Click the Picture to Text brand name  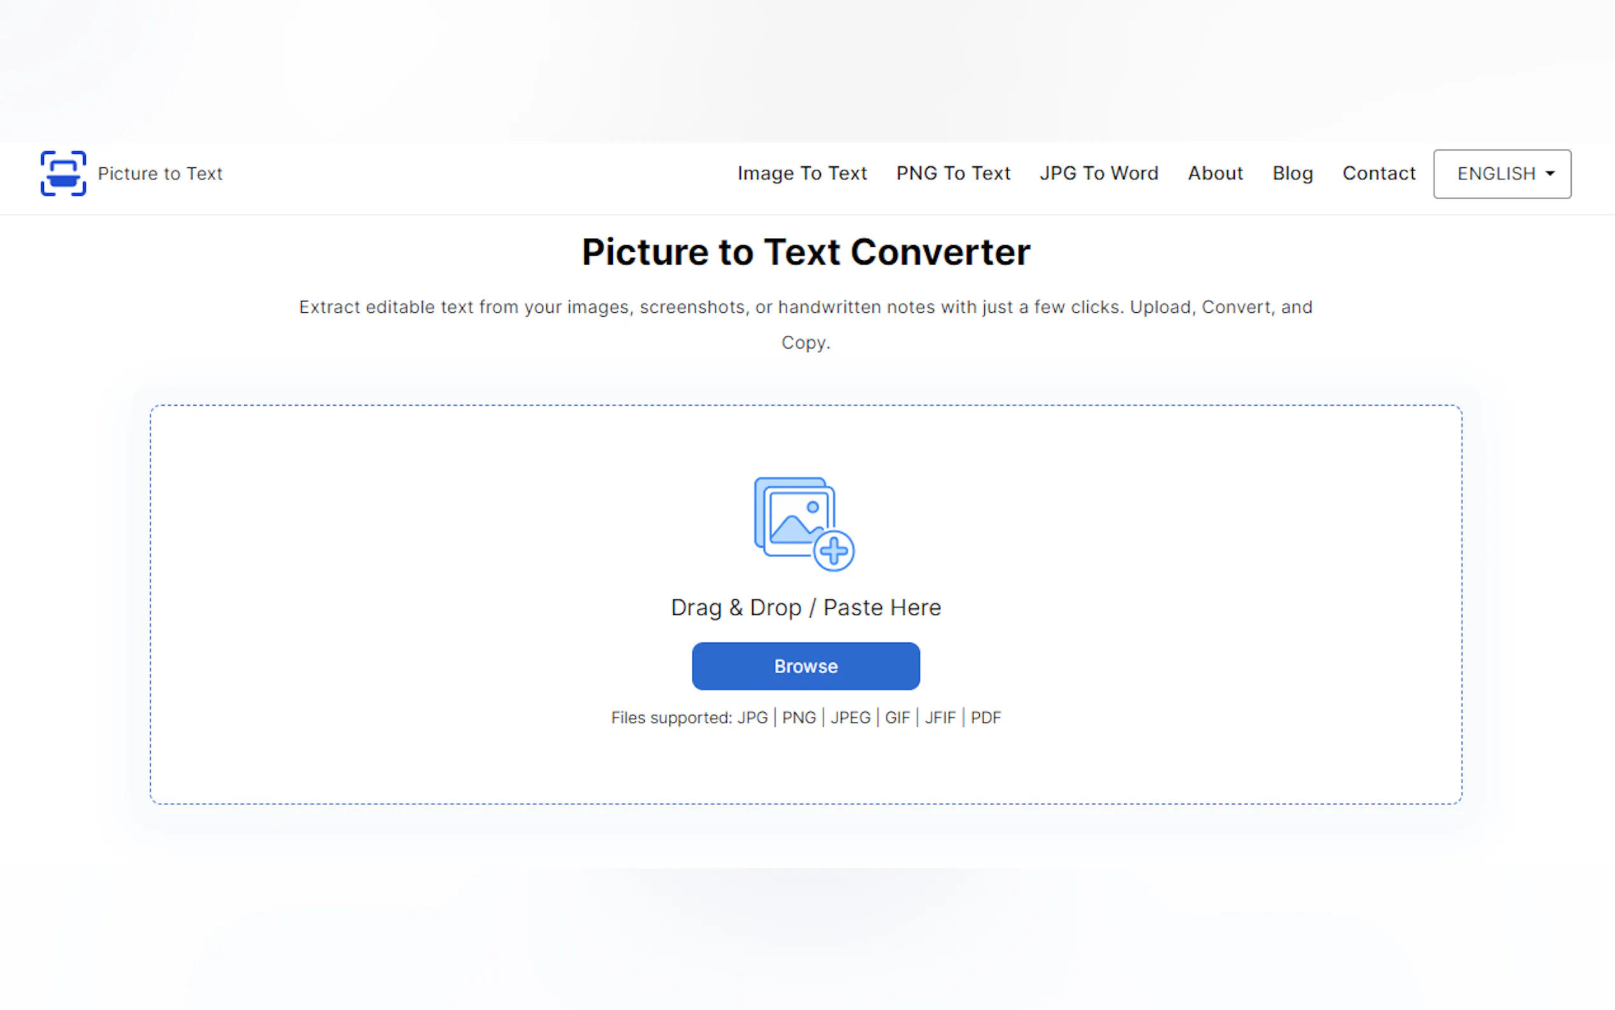pyautogui.click(x=160, y=174)
